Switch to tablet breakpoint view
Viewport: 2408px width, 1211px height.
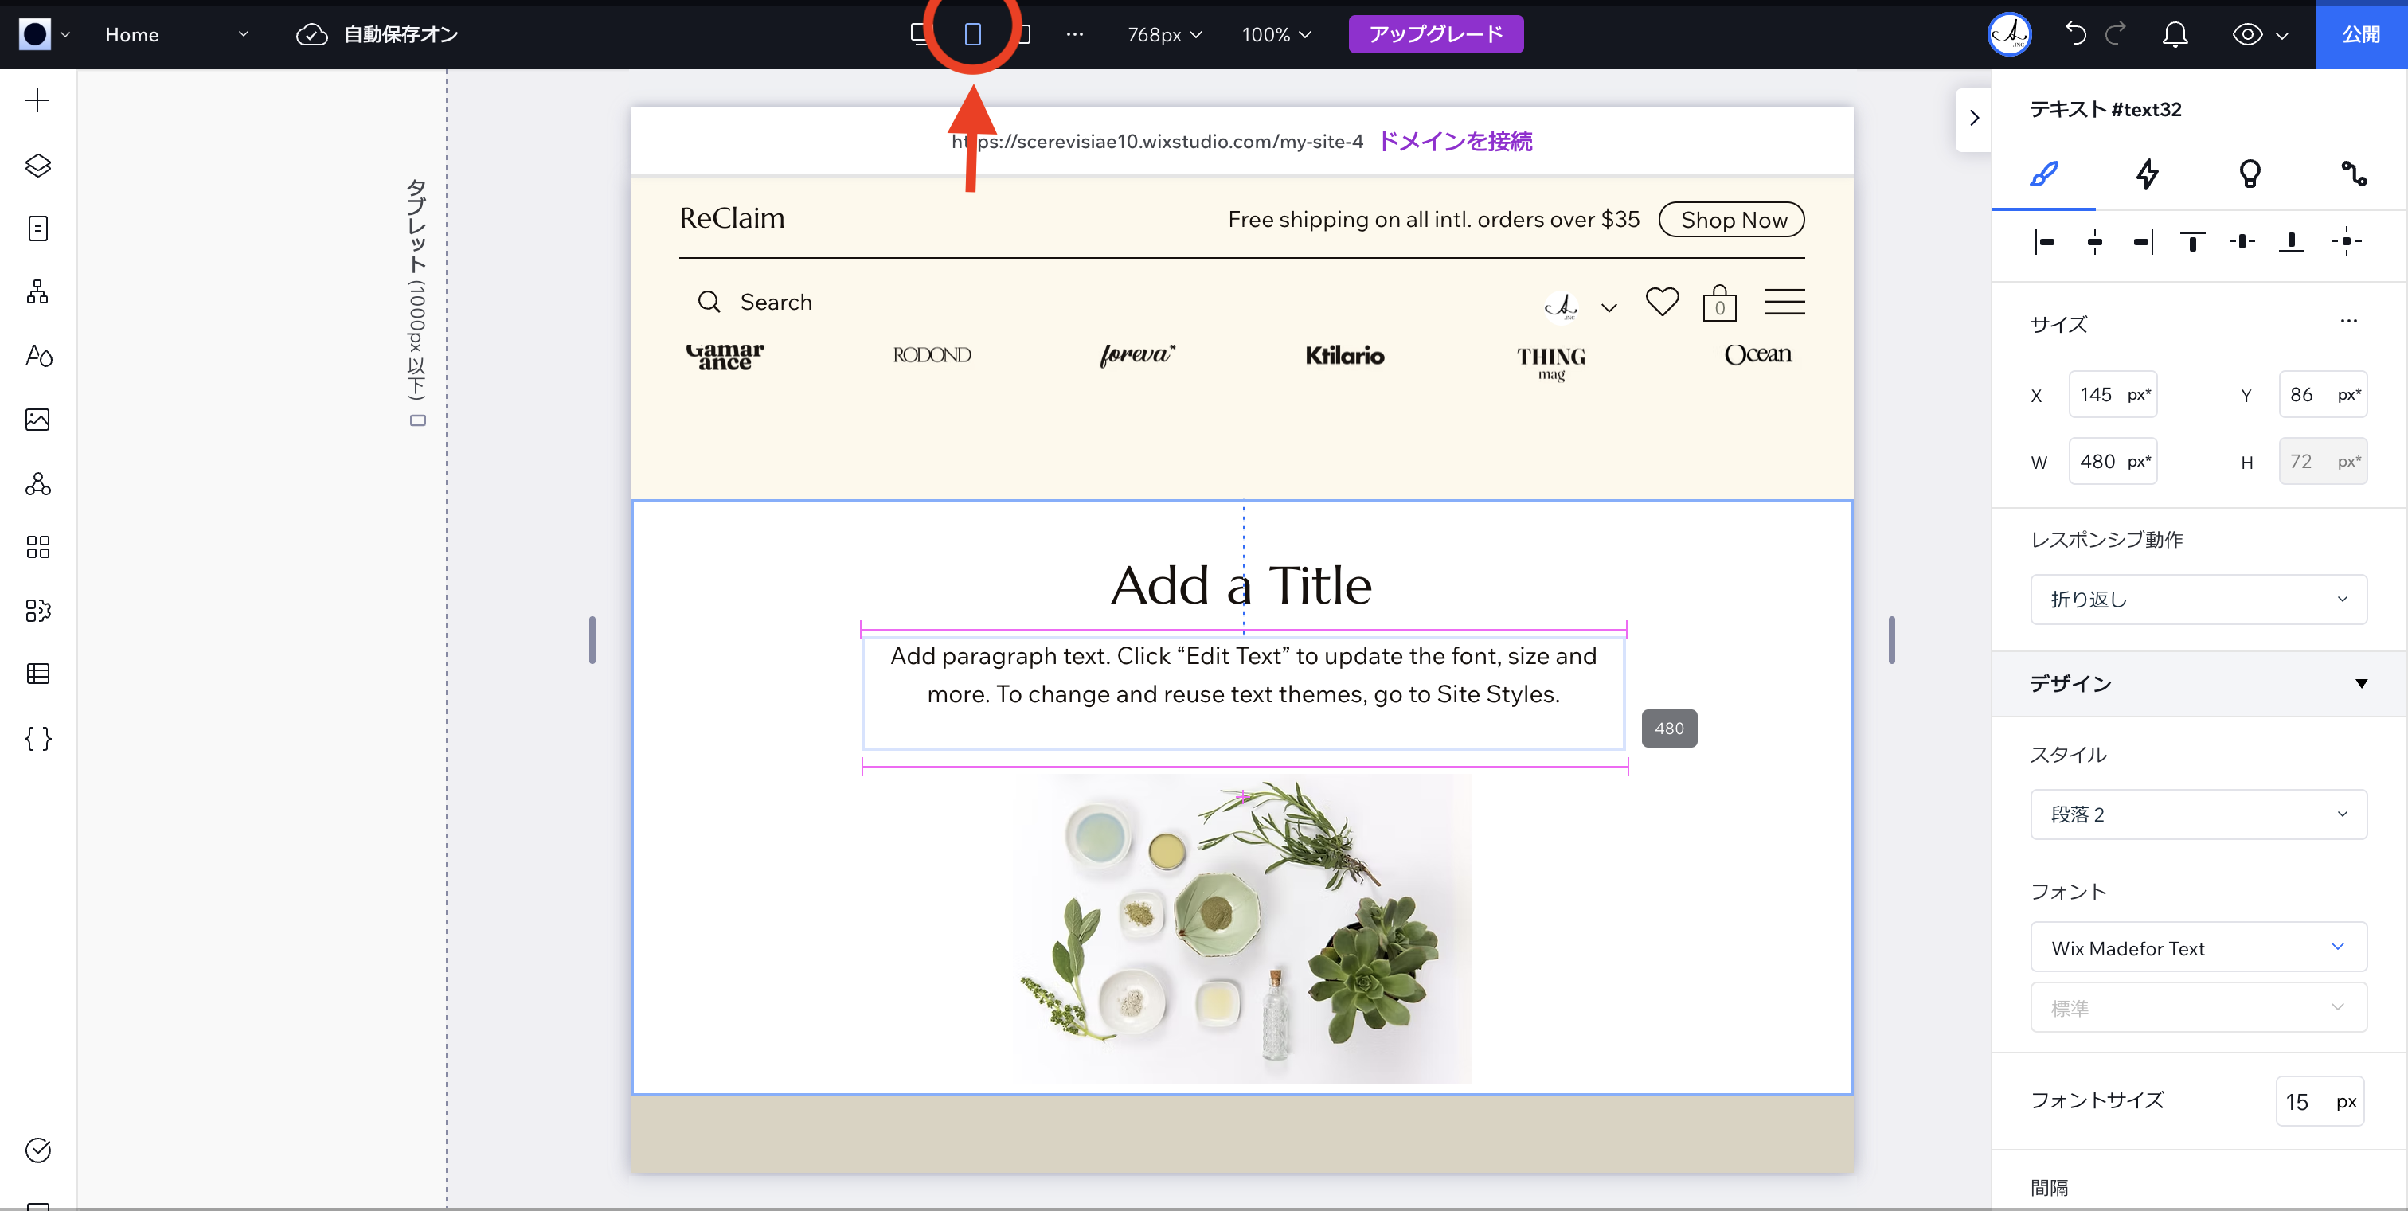[x=972, y=34]
